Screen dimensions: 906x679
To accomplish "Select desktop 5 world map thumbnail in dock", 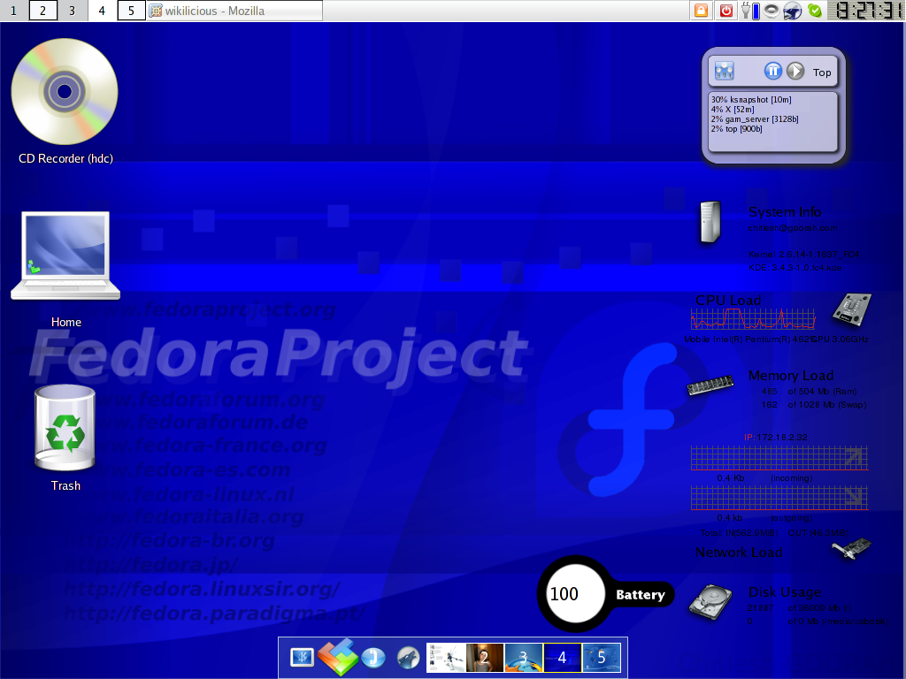I will [x=601, y=658].
